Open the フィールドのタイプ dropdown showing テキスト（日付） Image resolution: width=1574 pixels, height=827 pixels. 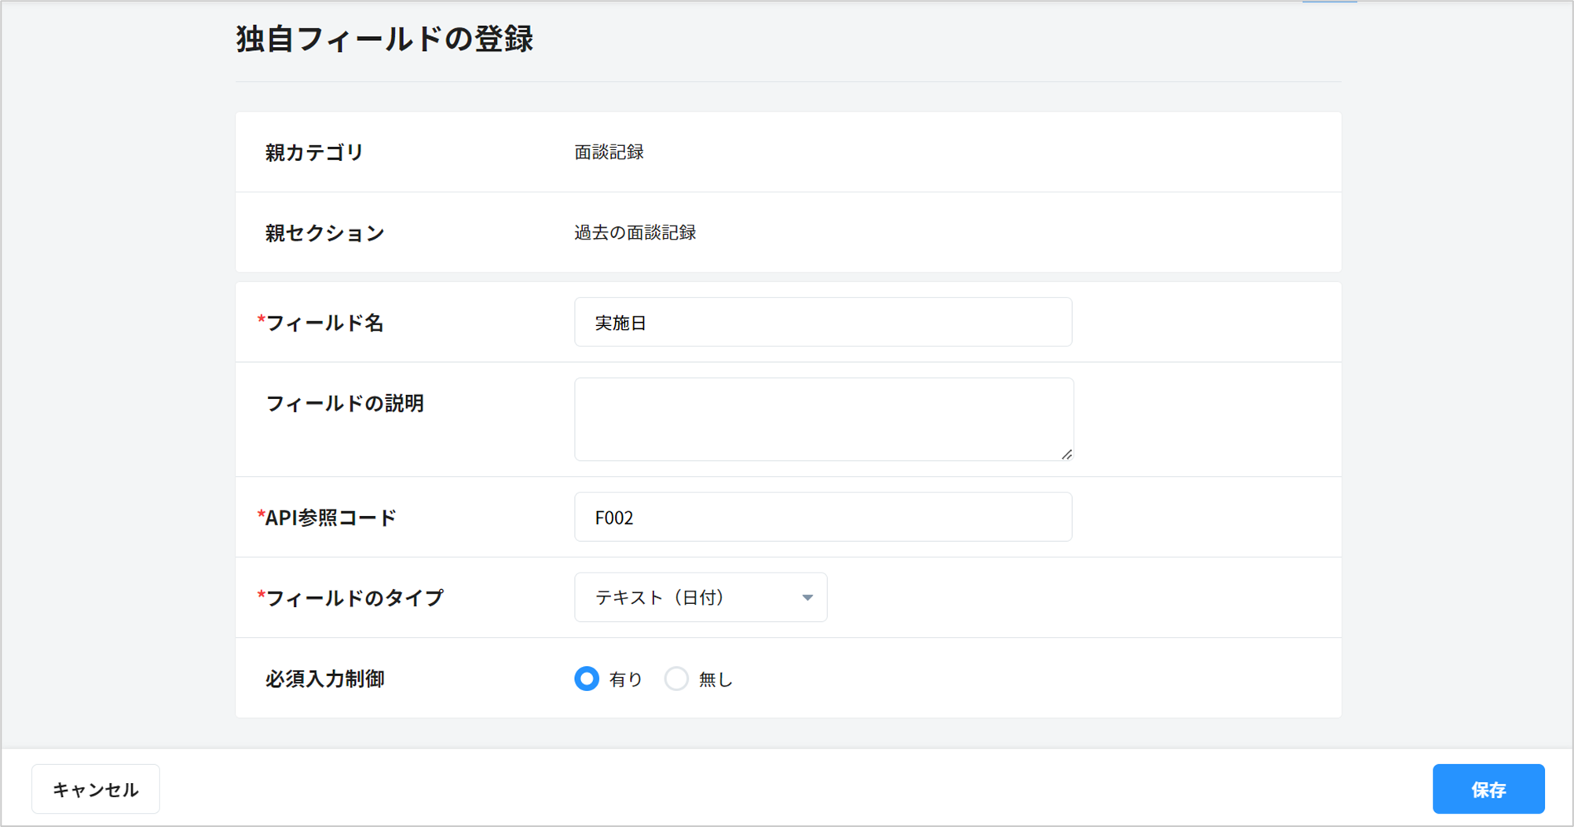point(699,598)
